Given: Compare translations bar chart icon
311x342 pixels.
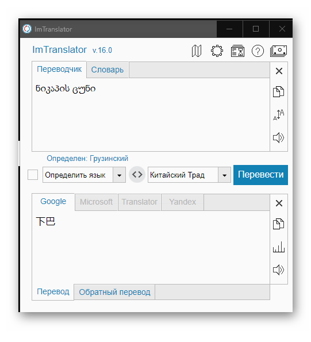Looking at the screenshot, I should (x=278, y=247).
